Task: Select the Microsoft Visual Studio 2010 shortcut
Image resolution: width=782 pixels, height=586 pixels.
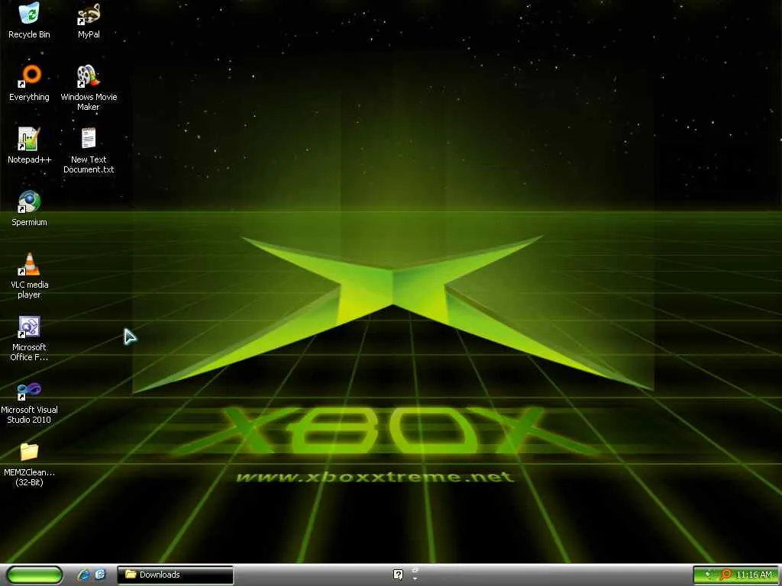Action: point(29,401)
